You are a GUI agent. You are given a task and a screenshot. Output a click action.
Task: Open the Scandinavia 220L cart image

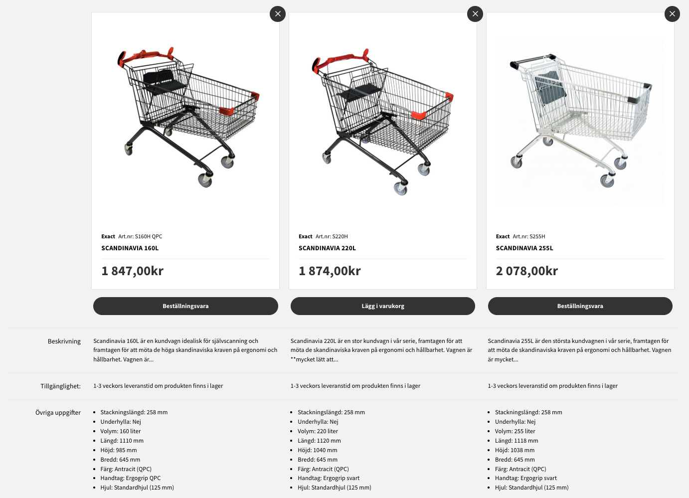382,121
